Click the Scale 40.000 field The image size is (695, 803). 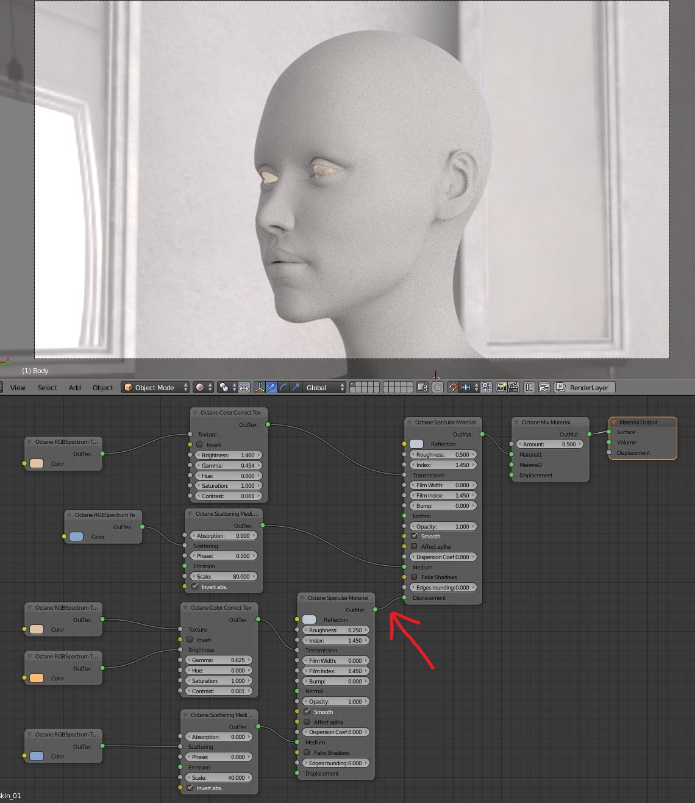point(219,777)
